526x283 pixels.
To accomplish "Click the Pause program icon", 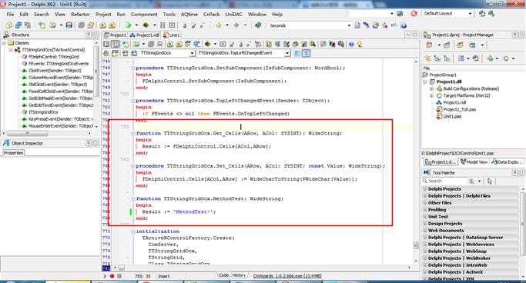I will tap(162, 25).
